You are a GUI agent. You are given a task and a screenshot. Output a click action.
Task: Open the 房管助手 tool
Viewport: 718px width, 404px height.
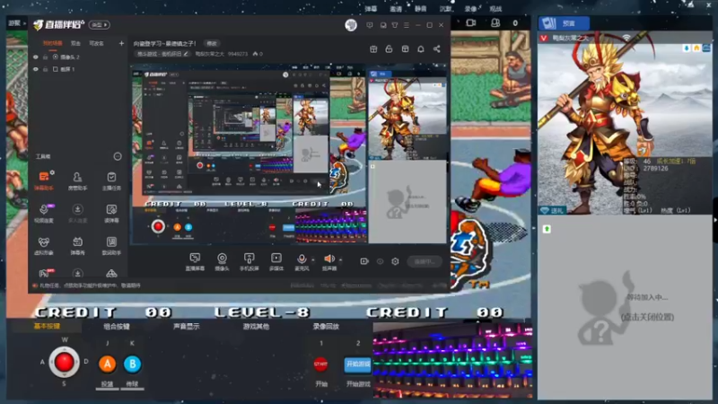tap(77, 180)
